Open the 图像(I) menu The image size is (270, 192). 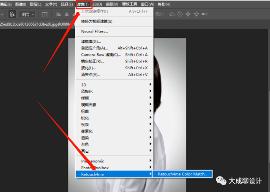pyautogui.click(x=20, y=4)
